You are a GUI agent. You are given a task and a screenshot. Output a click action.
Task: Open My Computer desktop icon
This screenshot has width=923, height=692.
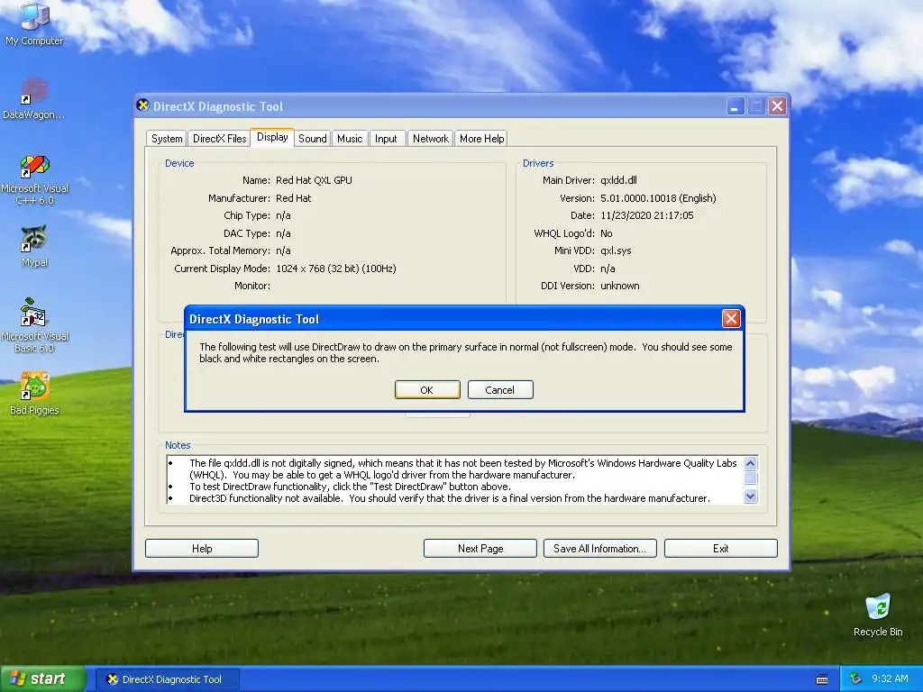pos(34,23)
